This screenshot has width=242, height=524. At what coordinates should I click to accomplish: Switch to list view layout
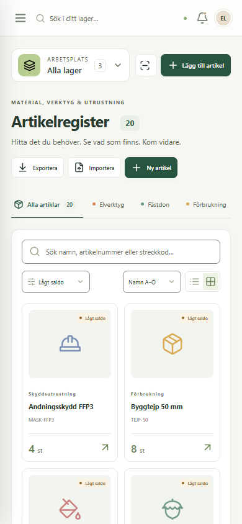(194, 282)
